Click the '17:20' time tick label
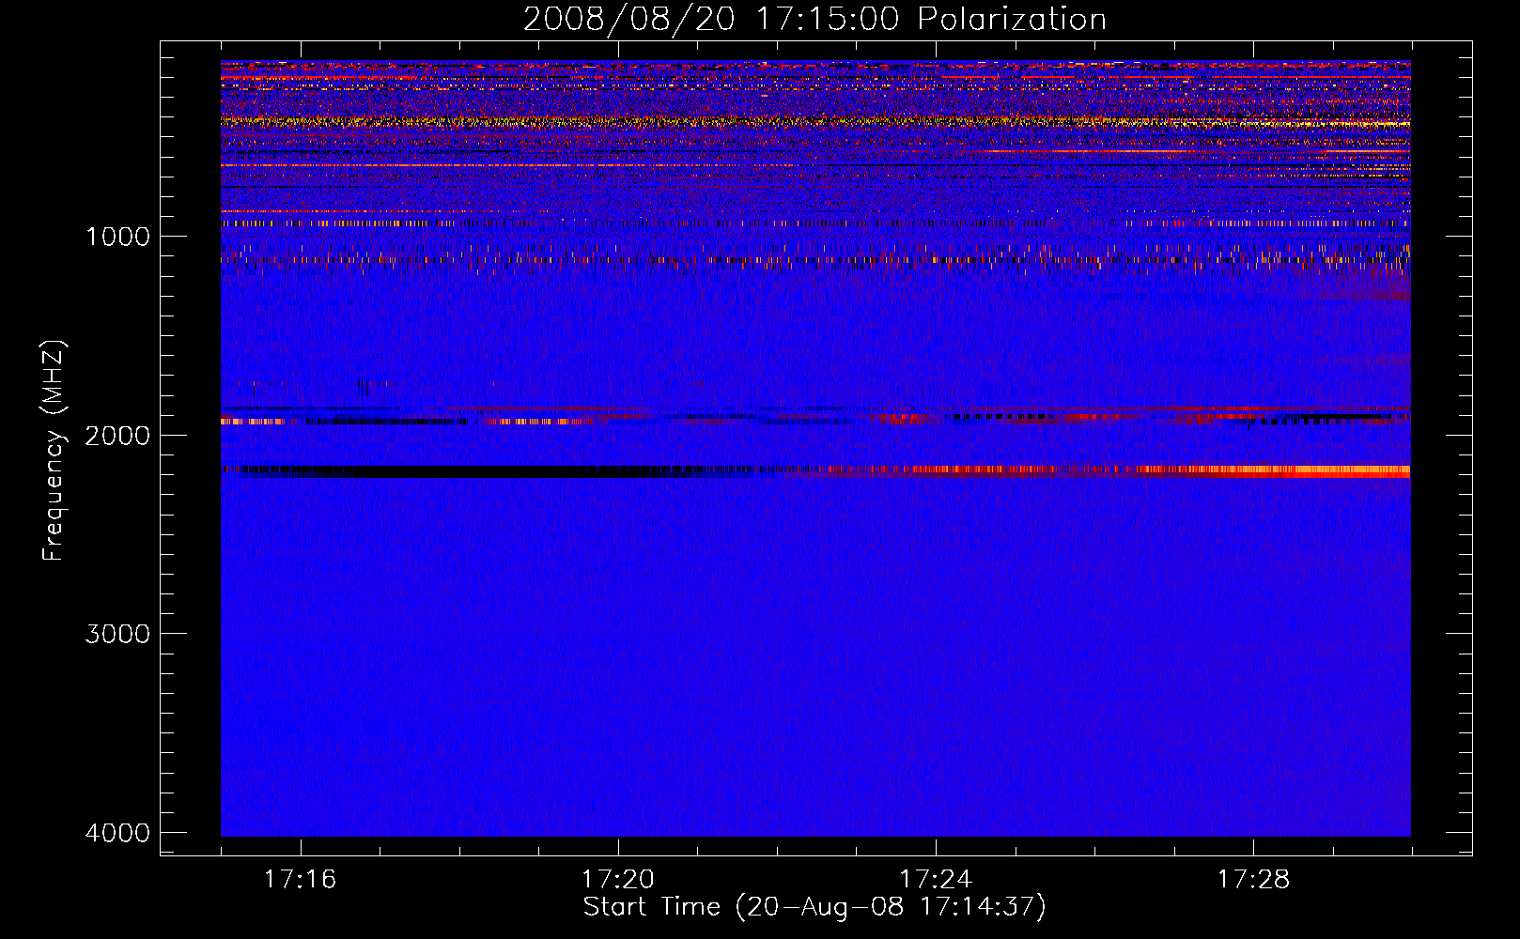 (x=617, y=880)
